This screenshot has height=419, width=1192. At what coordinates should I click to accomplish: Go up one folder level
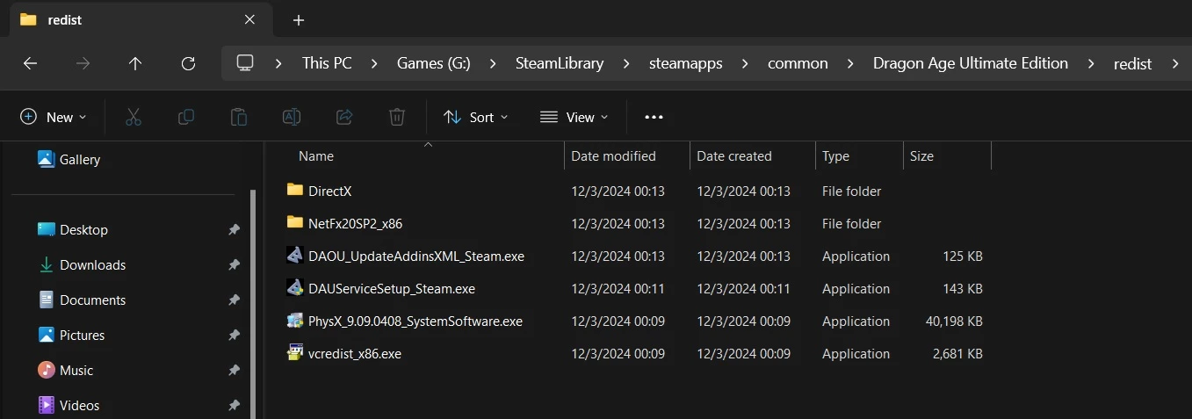click(x=134, y=63)
